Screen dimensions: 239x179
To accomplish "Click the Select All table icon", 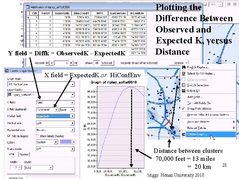I will [x=184, y=90].
